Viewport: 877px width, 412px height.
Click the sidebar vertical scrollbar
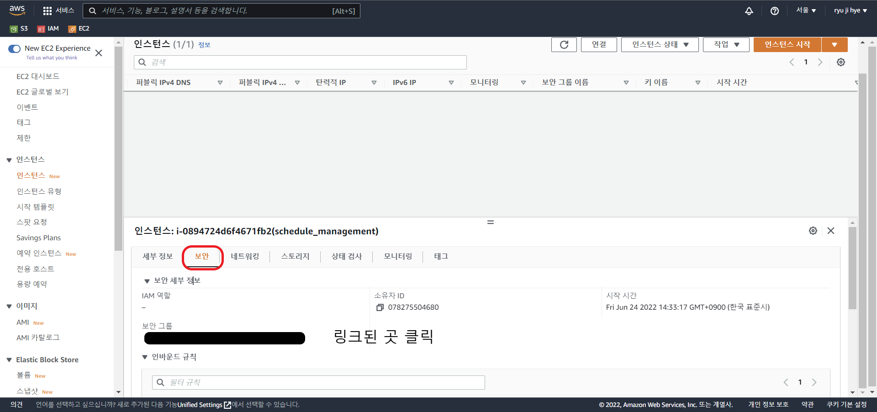(x=118, y=148)
